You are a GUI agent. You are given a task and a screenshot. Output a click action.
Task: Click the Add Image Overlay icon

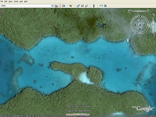[86, 6]
